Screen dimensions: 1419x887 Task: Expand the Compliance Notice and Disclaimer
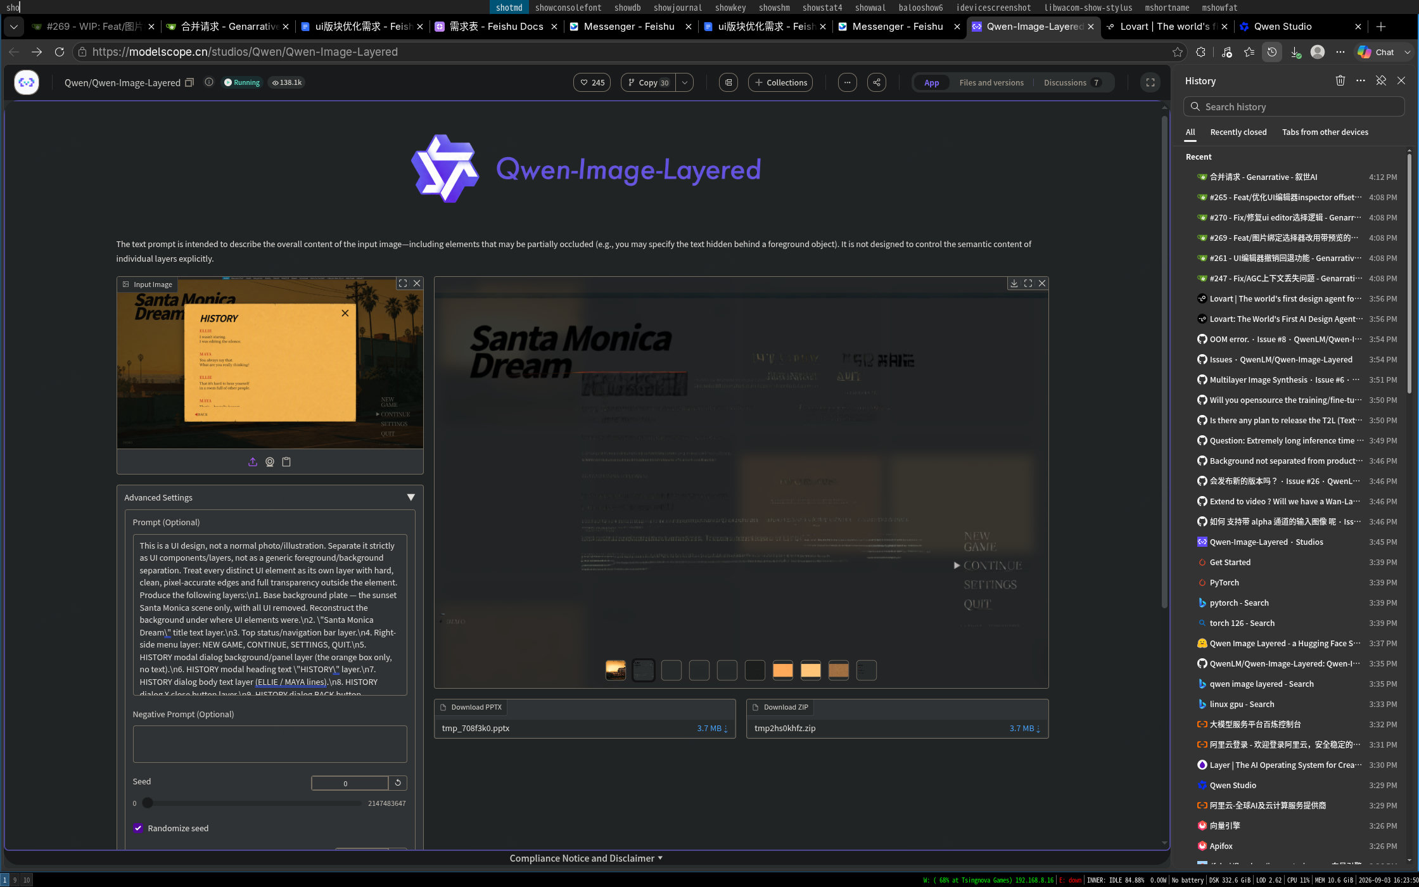[586, 858]
